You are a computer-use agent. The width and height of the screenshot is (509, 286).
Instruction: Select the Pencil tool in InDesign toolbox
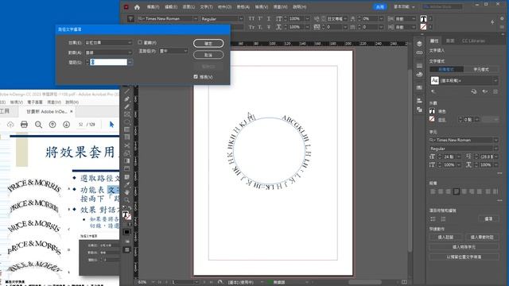click(127, 106)
